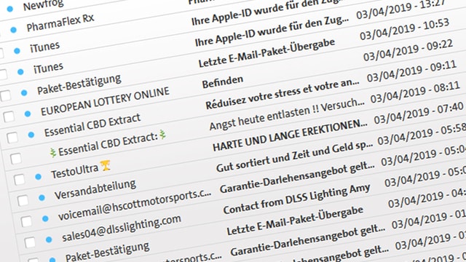Toggle the unread dot beside Newfrog
The image size is (466, 262).
click(9, 9)
